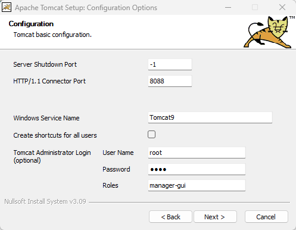The height and width of the screenshot is (230, 296).
Task: Click the User Name field containing root
Action: [197, 153]
